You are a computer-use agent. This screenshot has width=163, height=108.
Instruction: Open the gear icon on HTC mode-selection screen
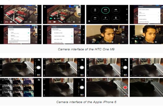[89, 21]
